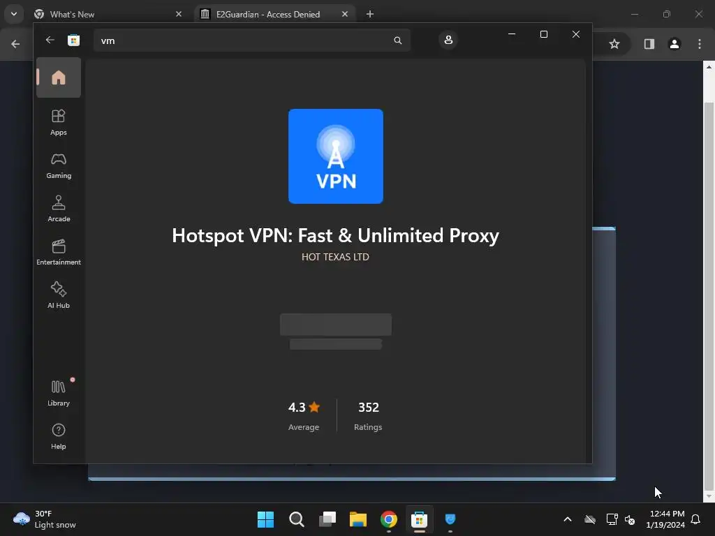Open a new Chrome tab

tap(370, 14)
